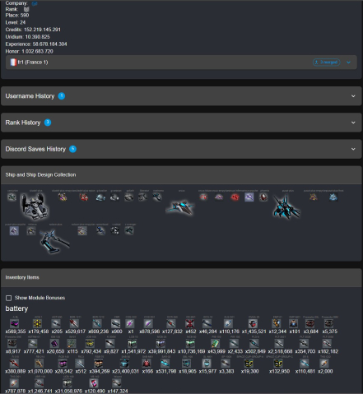Select the purple crystal icon with quantity x1
The width and height of the screenshot is (363, 394).
click(130, 324)
